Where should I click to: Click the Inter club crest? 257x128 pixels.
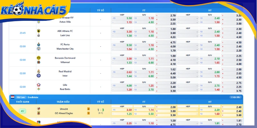pos(39,76)
